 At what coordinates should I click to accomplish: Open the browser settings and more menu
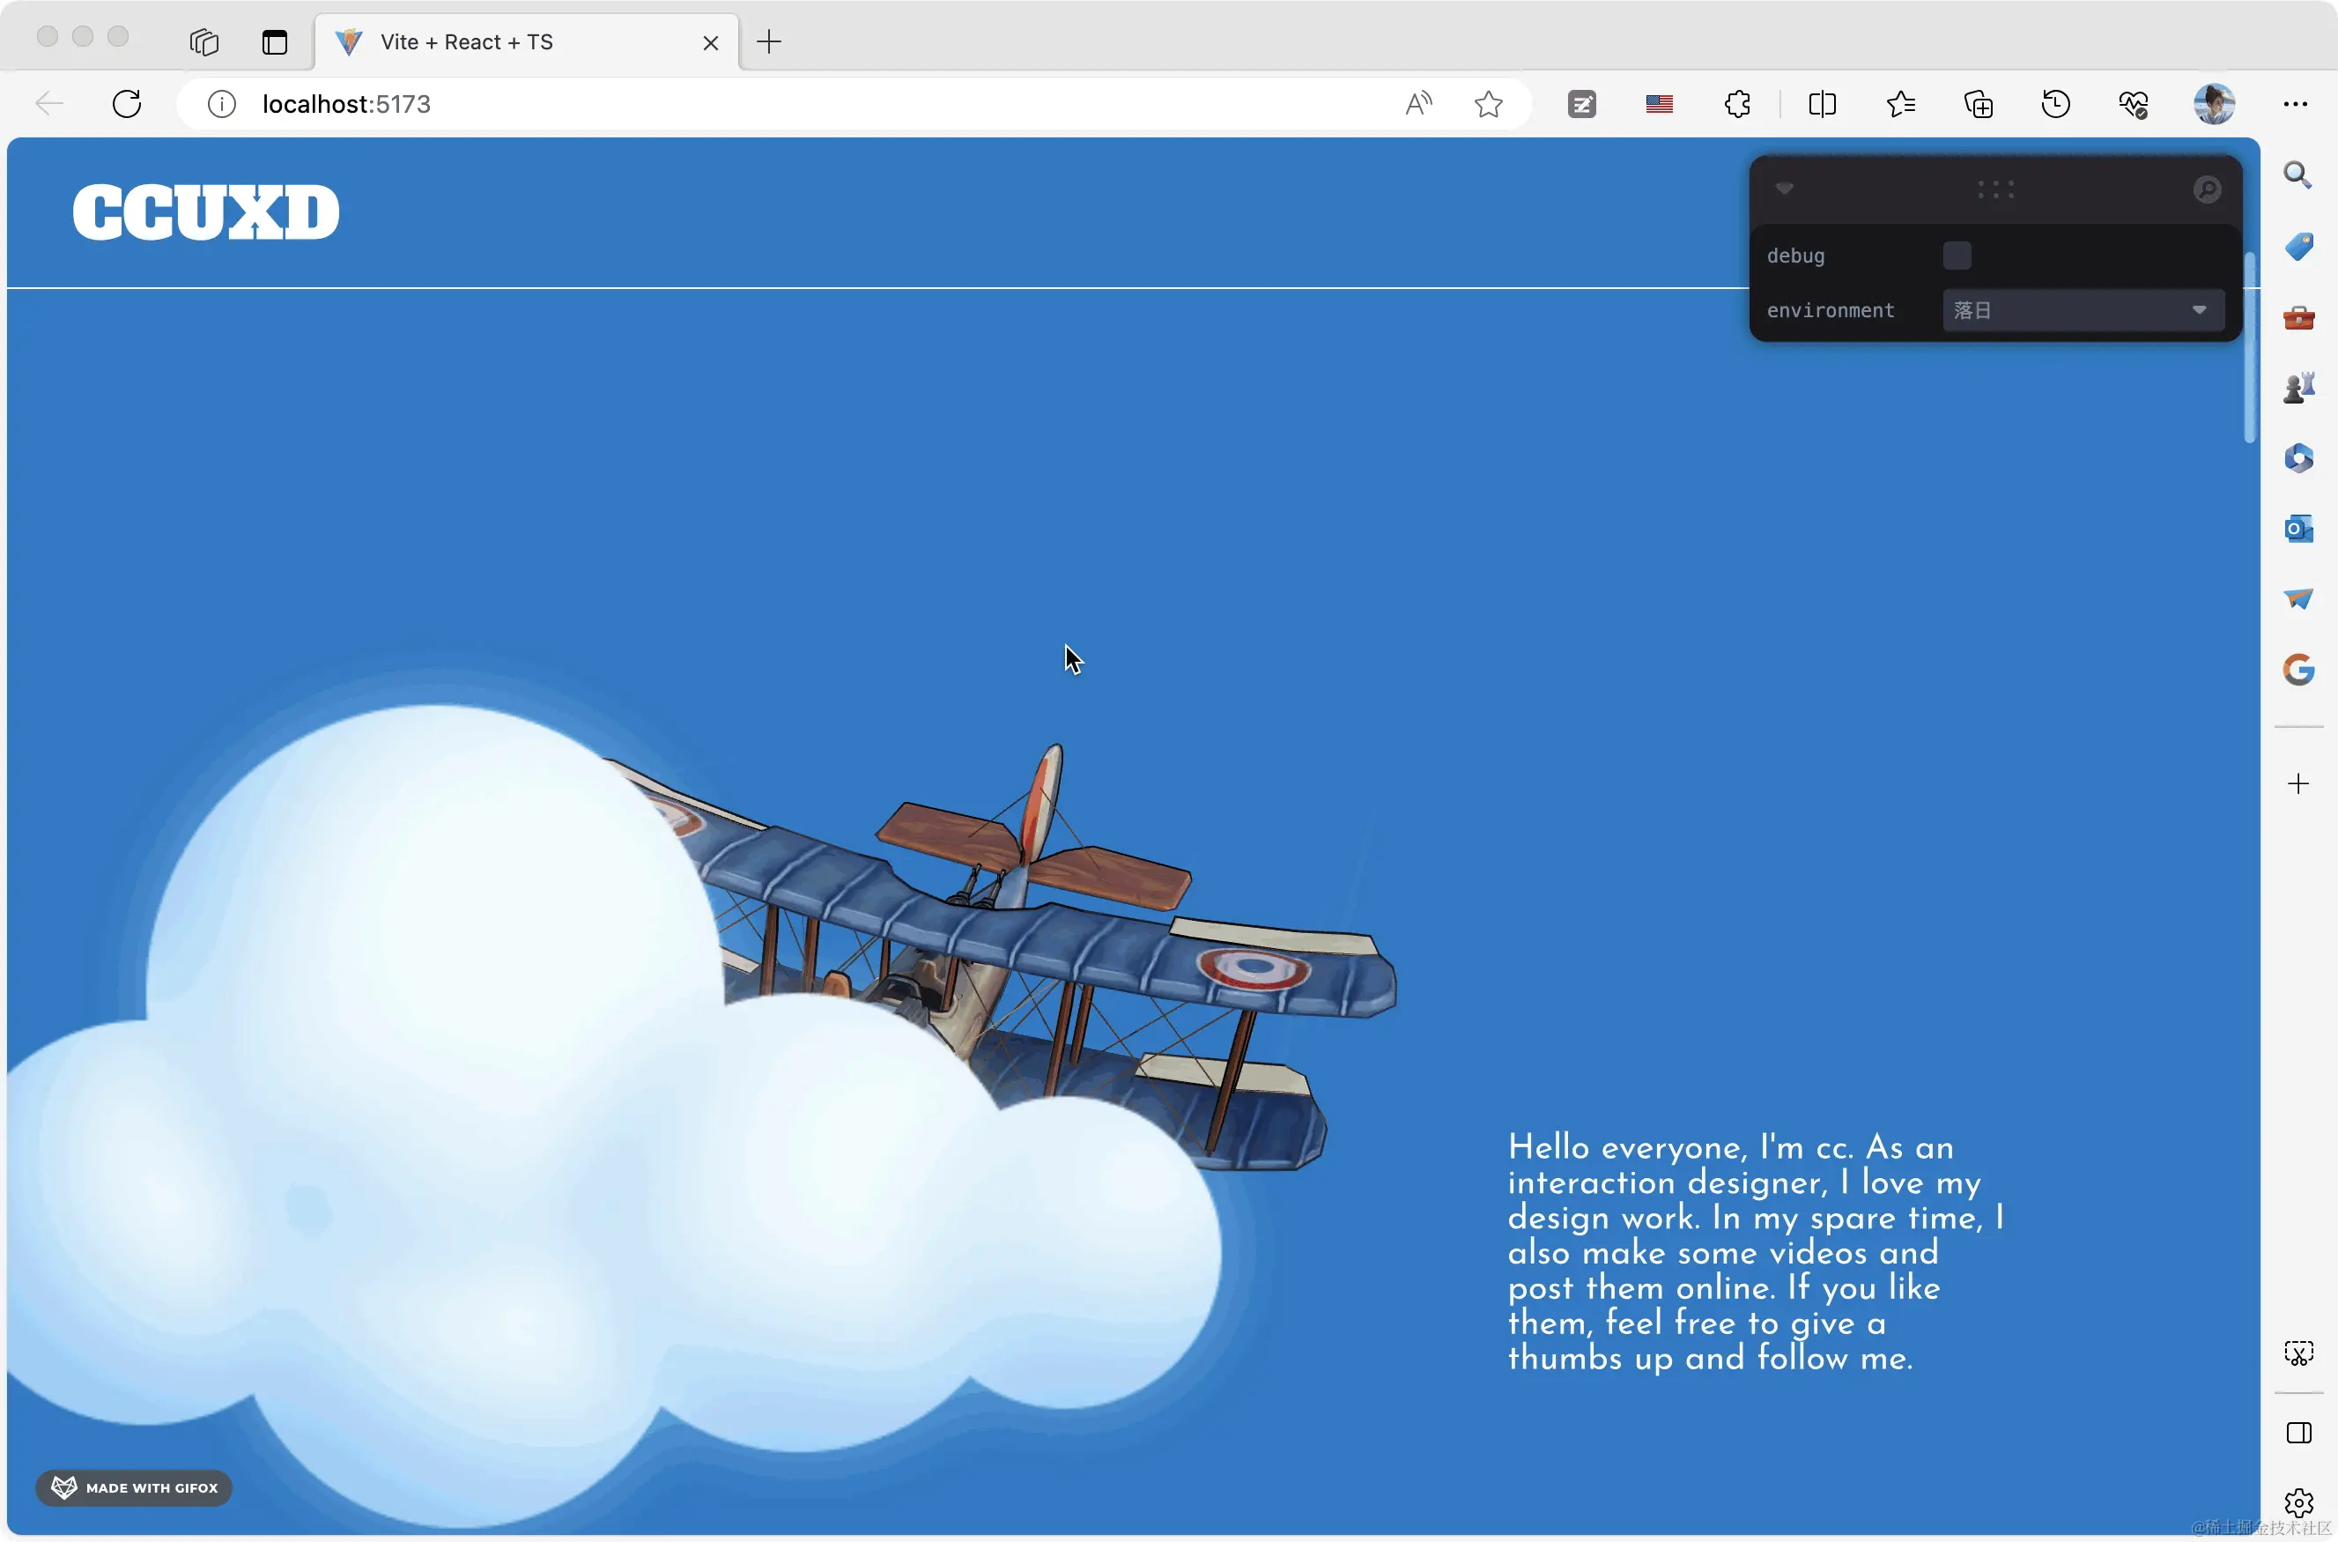pyautogui.click(x=2296, y=103)
